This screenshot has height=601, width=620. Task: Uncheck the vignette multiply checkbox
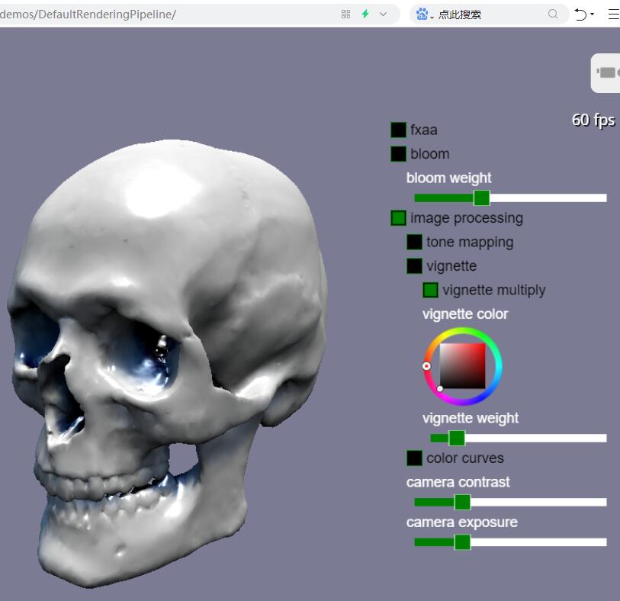pos(431,290)
